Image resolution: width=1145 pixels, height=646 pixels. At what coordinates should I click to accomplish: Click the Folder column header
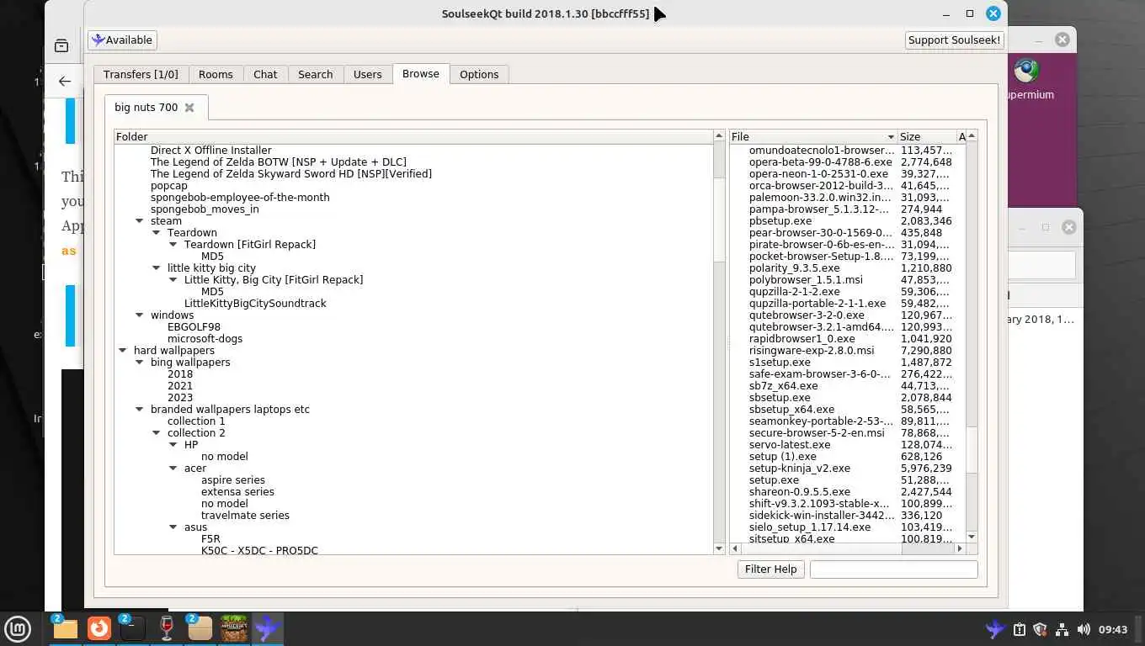tap(413, 136)
